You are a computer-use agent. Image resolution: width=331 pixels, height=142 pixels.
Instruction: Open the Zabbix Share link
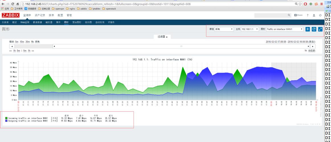298,15
